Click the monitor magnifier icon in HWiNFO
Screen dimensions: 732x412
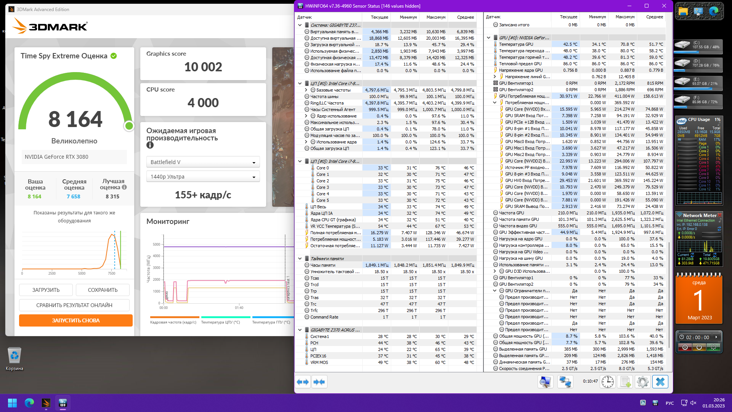click(546, 382)
